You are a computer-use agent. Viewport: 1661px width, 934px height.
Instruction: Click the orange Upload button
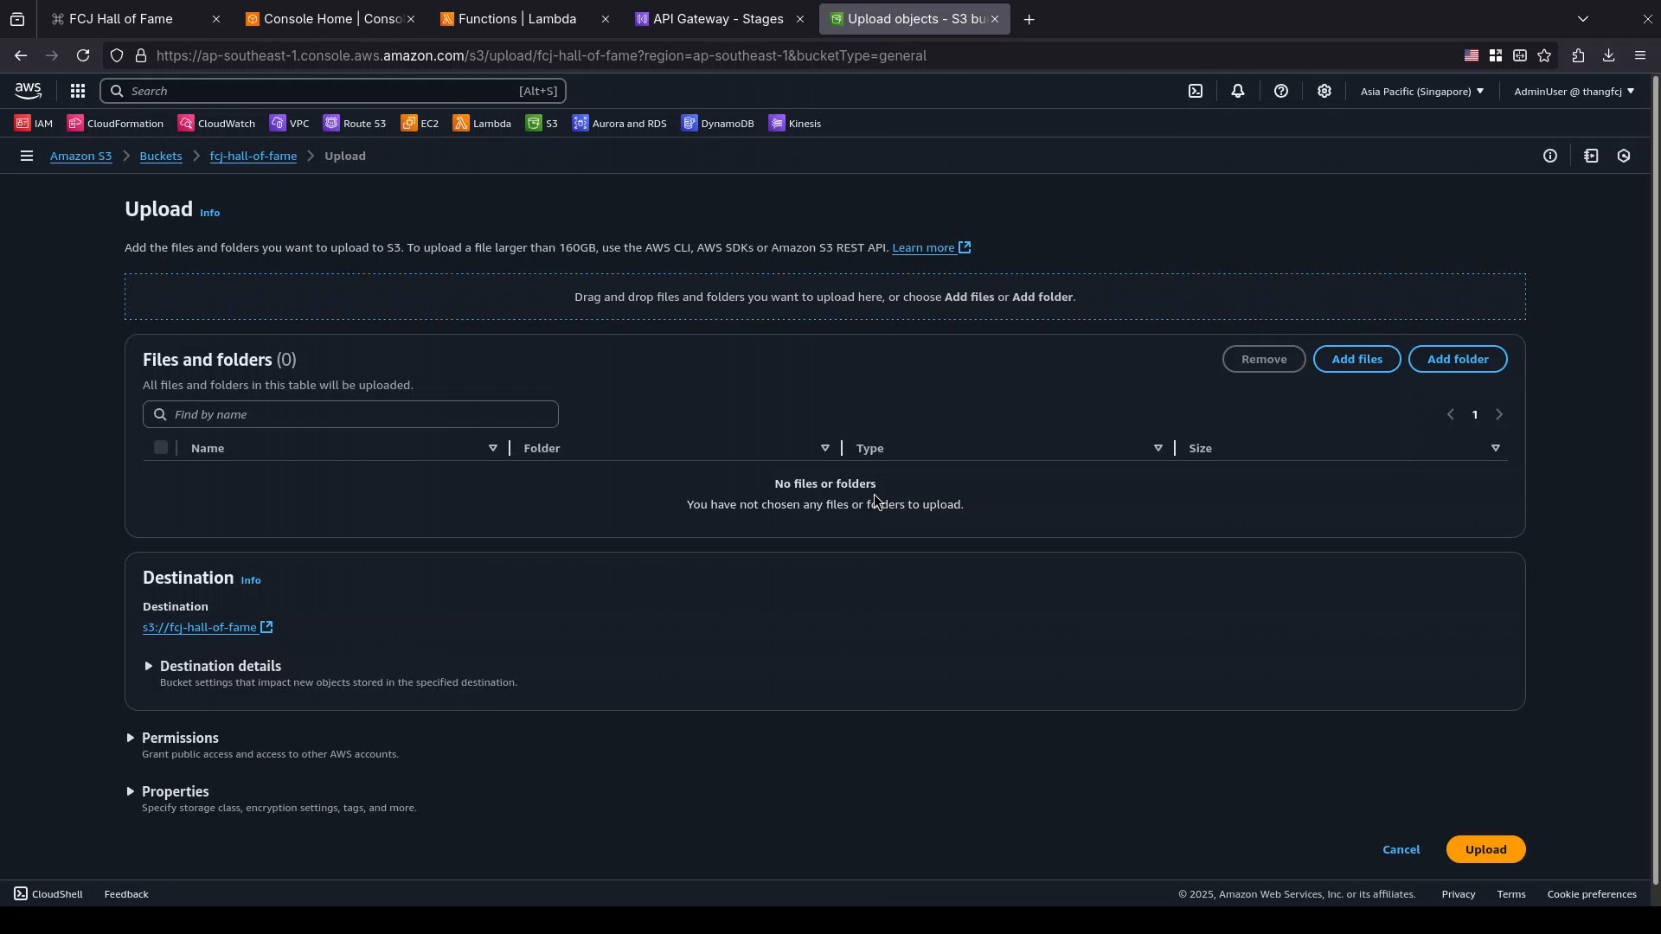[1485, 849]
